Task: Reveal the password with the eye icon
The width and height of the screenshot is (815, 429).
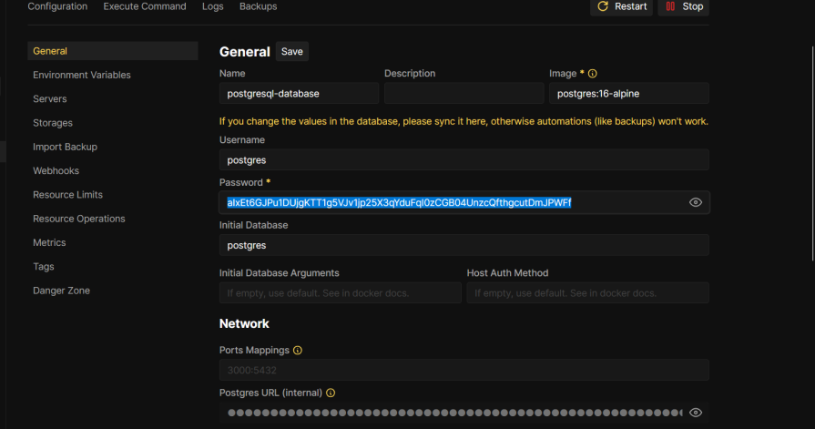Action: pyautogui.click(x=696, y=202)
